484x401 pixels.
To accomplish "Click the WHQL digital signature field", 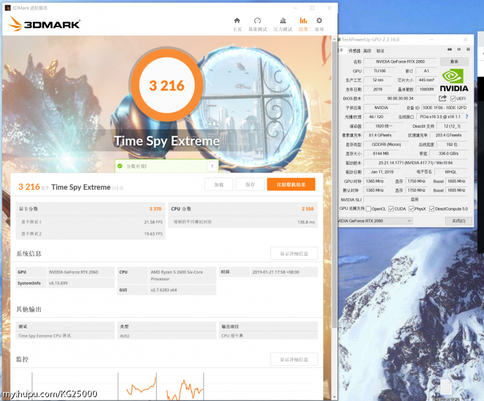I will coord(450,172).
